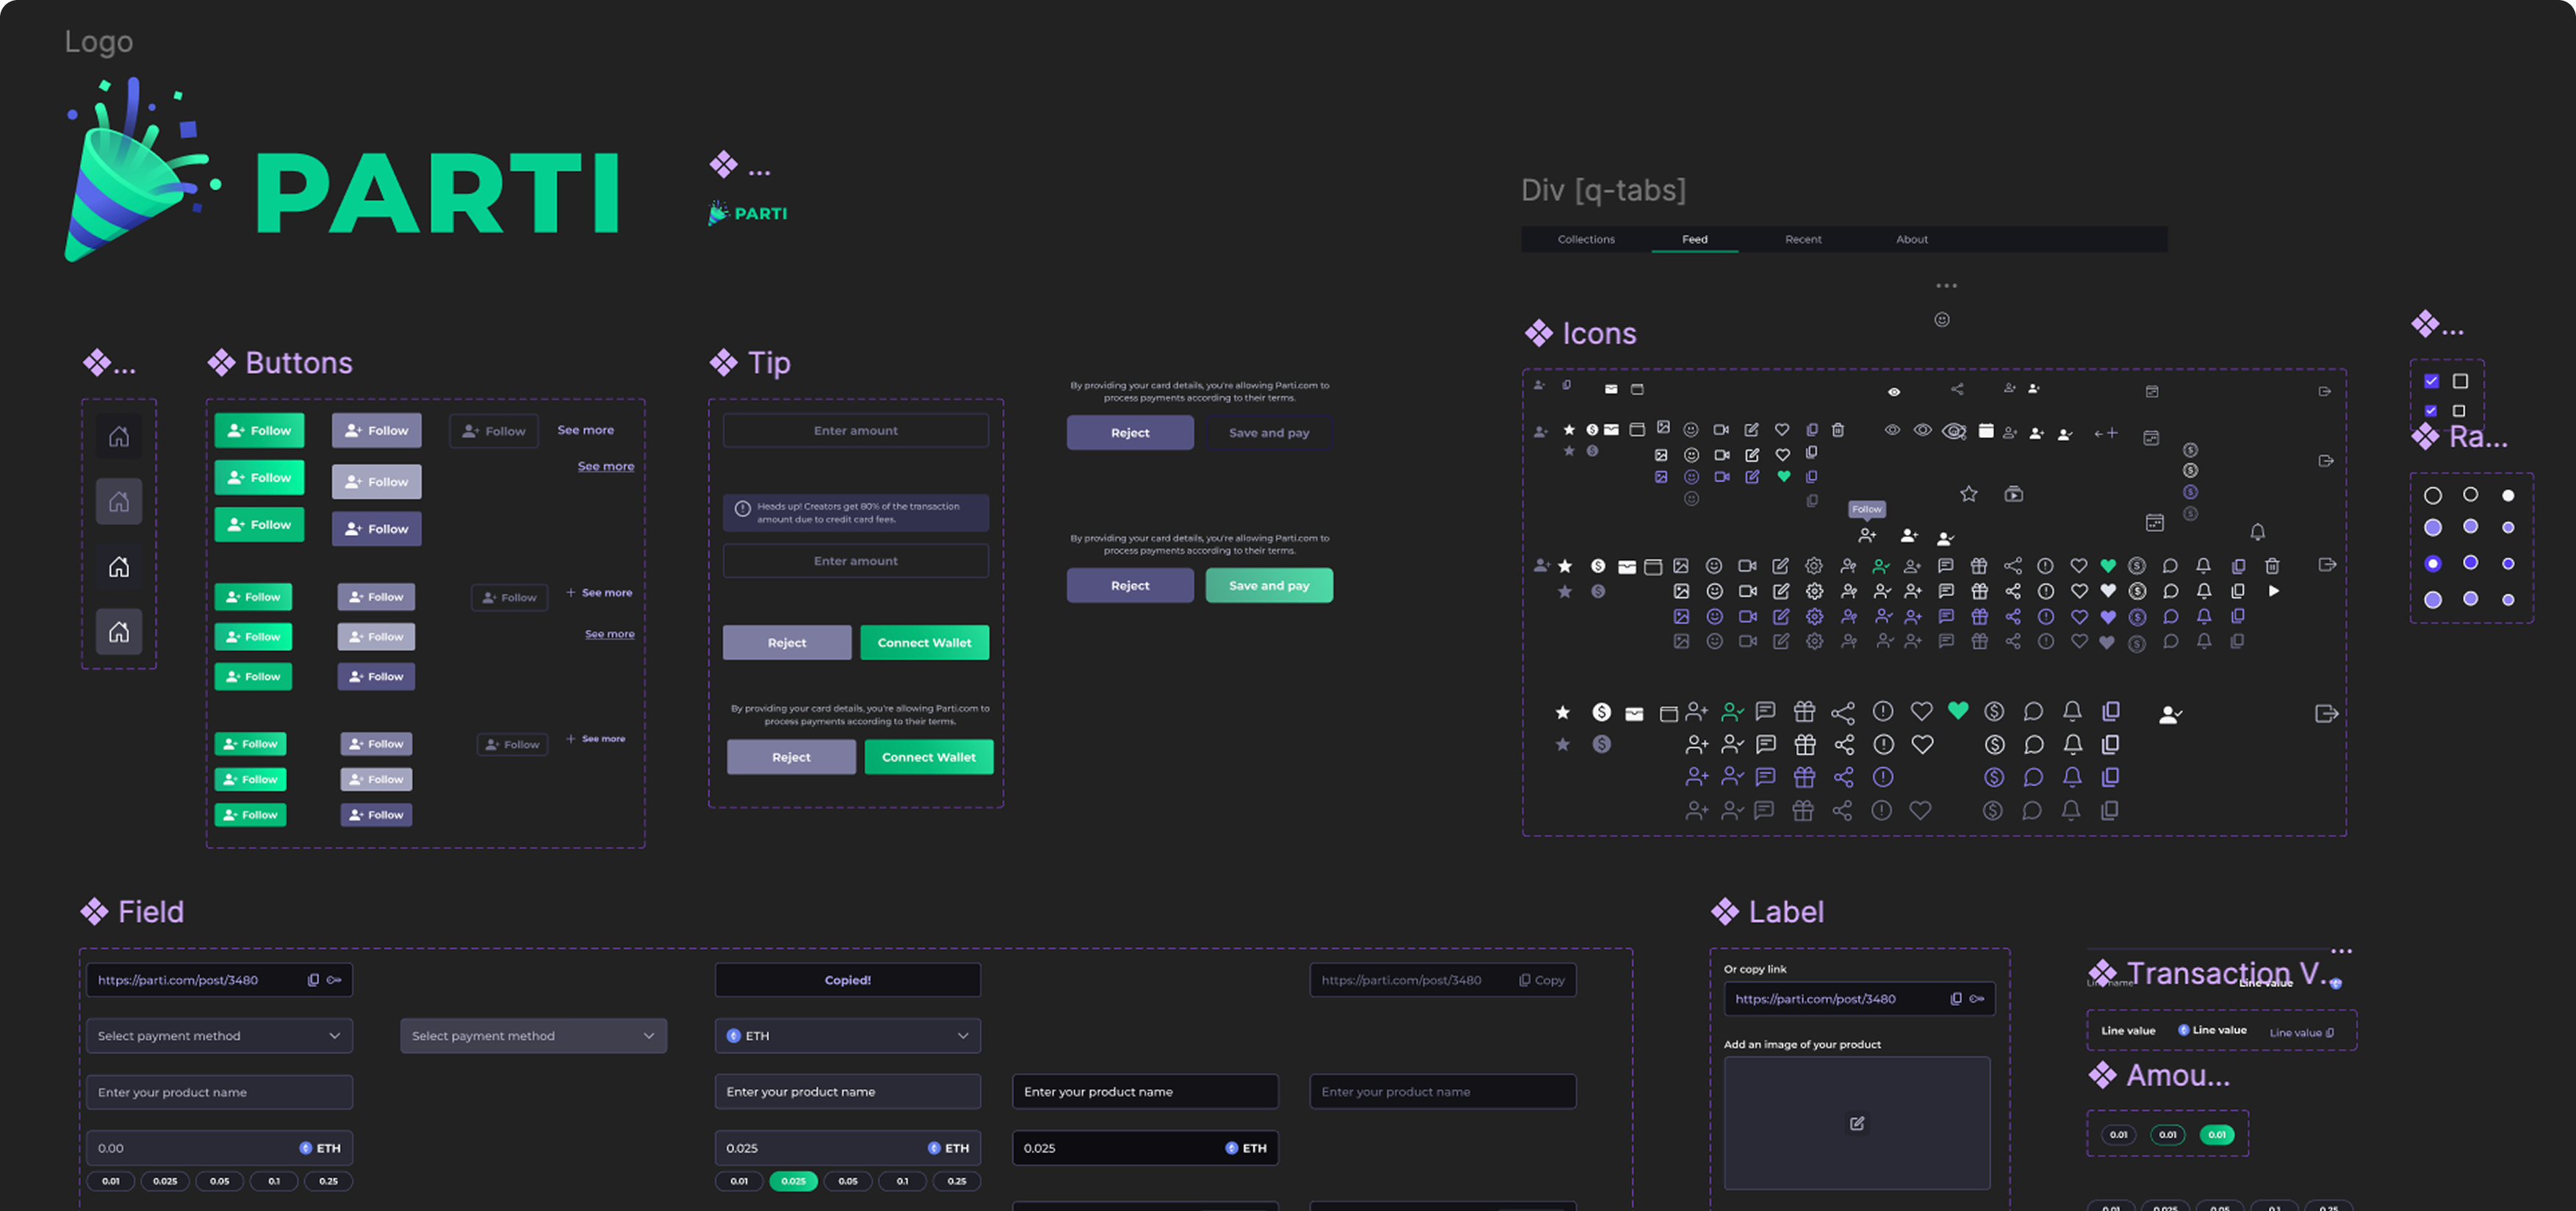This screenshot has height=1211, width=2576.
Task: Click the top home icon in sidebar set
Action: click(x=119, y=437)
